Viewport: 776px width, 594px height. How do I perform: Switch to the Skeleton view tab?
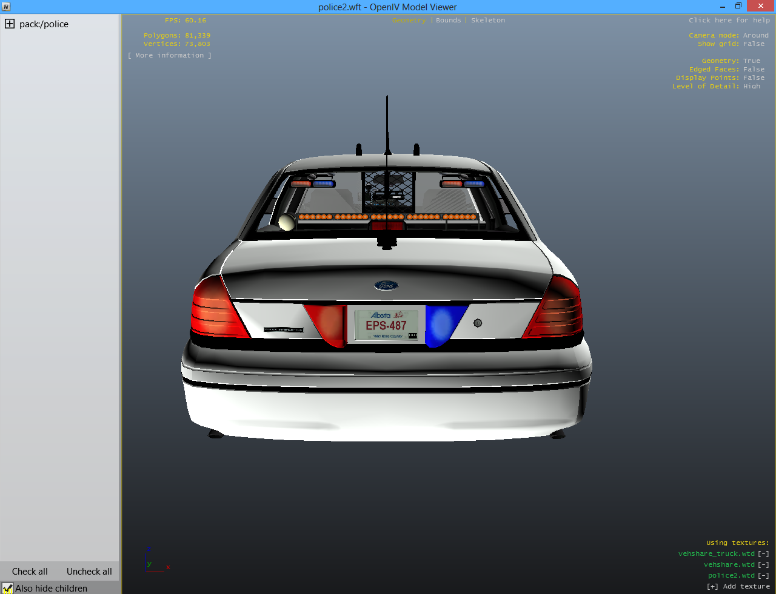(487, 21)
